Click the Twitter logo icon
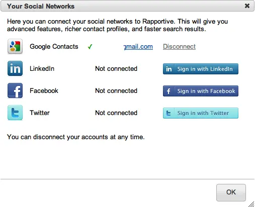The image size is (255, 207). coord(15,113)
